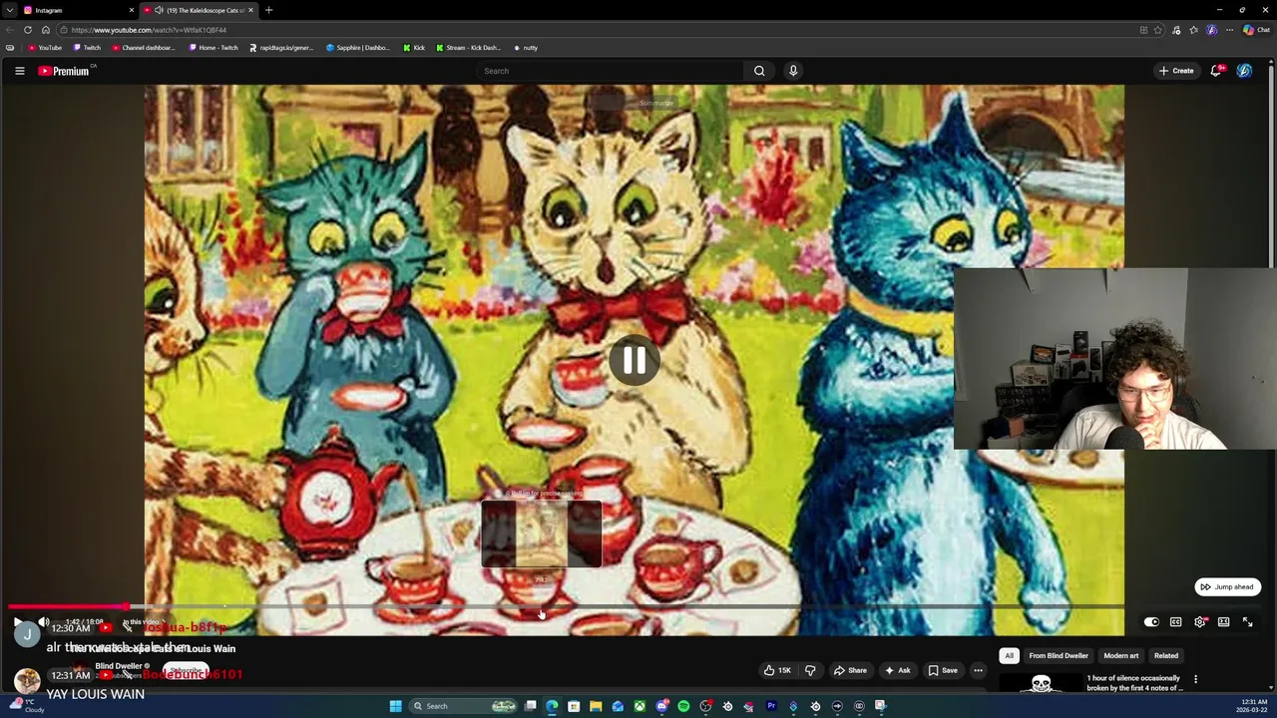1277x718 pixels.
Task: Click the browser home button
Action: pos(45,30)
